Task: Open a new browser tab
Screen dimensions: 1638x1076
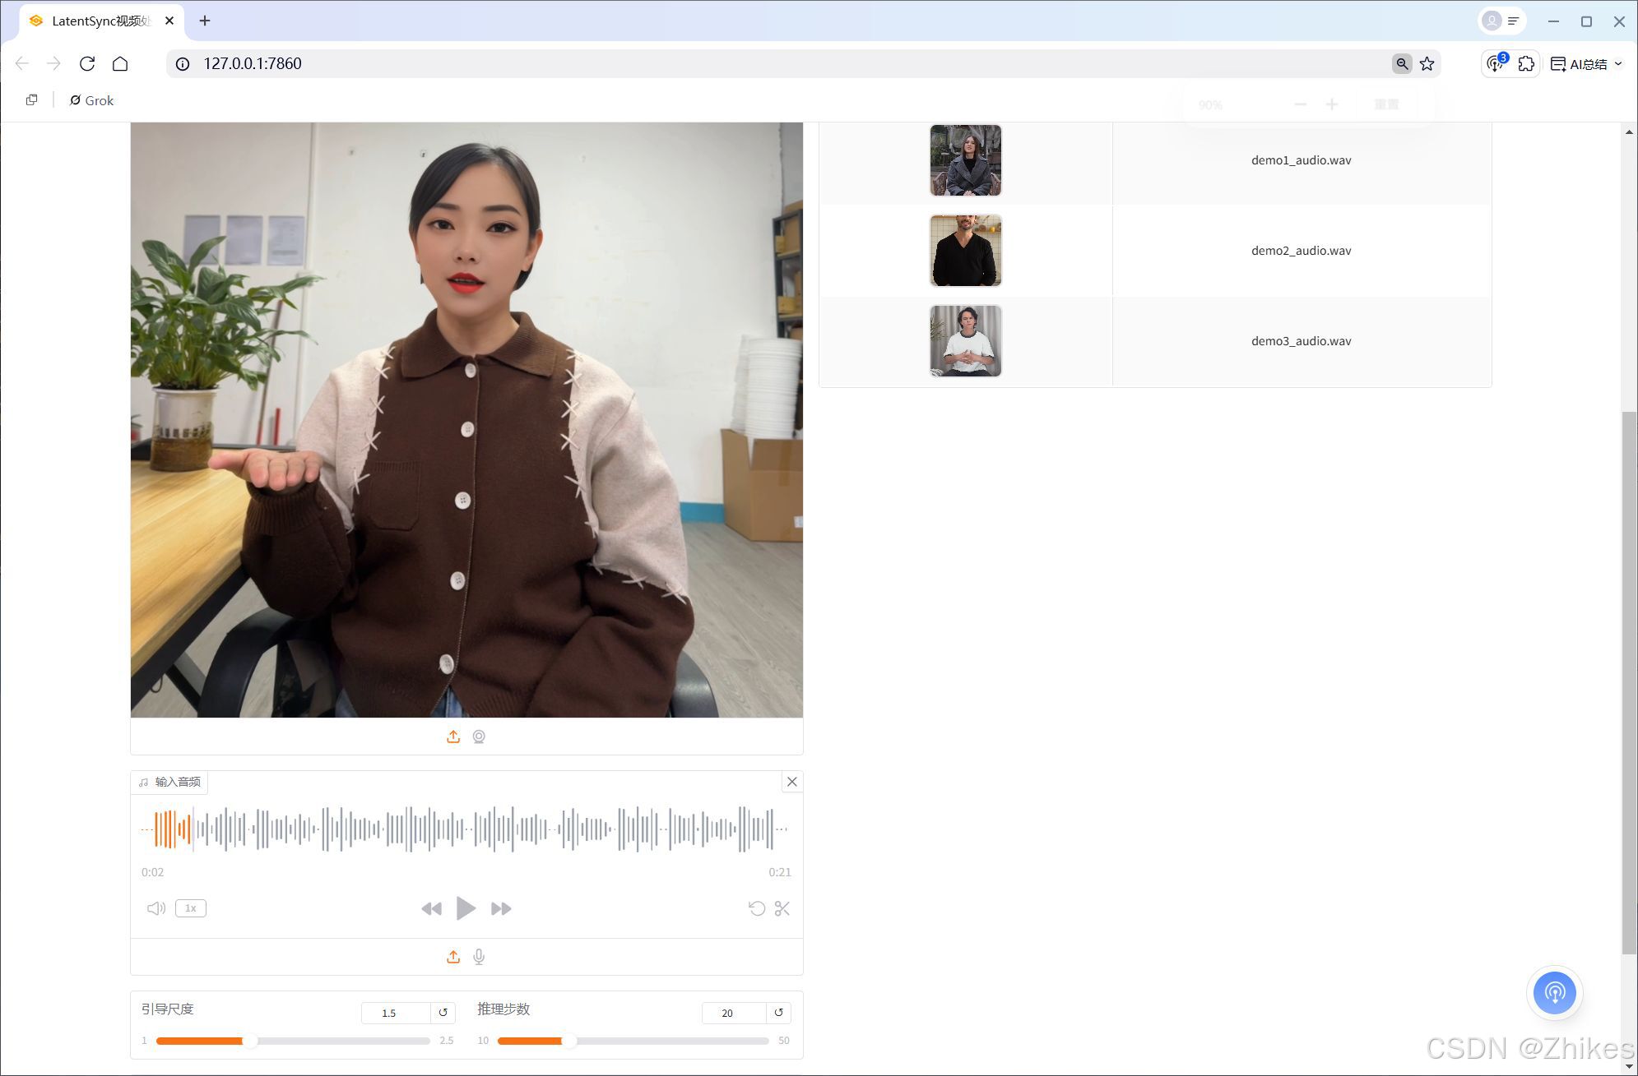Action: pyautogui.click(x=205, y=21)
